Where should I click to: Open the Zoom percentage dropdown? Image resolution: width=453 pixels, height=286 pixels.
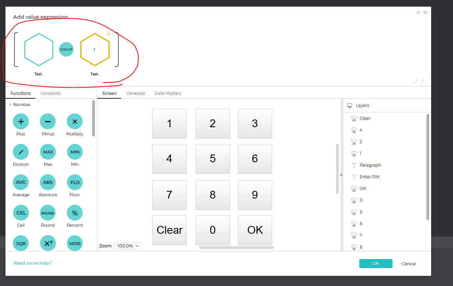click(x=127, y=246)
